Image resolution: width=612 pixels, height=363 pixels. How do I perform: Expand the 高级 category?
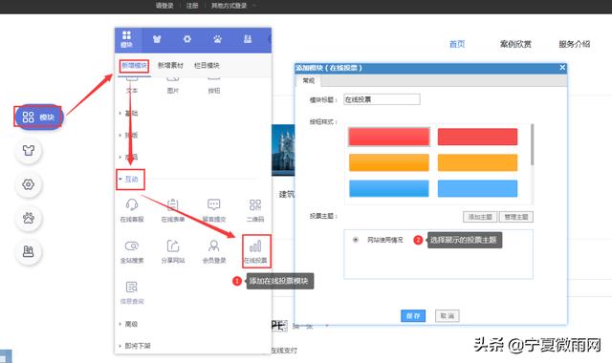click(128, 324)
